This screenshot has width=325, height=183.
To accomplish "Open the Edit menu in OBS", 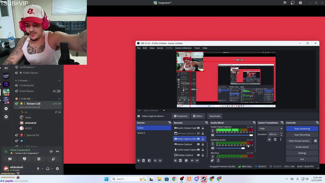I will [x=145, y=48].
